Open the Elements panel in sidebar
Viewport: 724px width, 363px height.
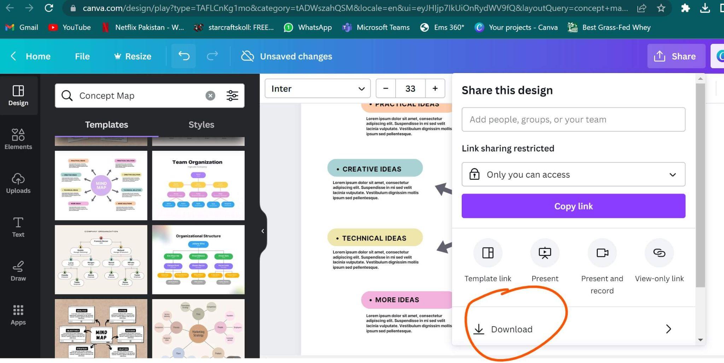pos(18,139)
